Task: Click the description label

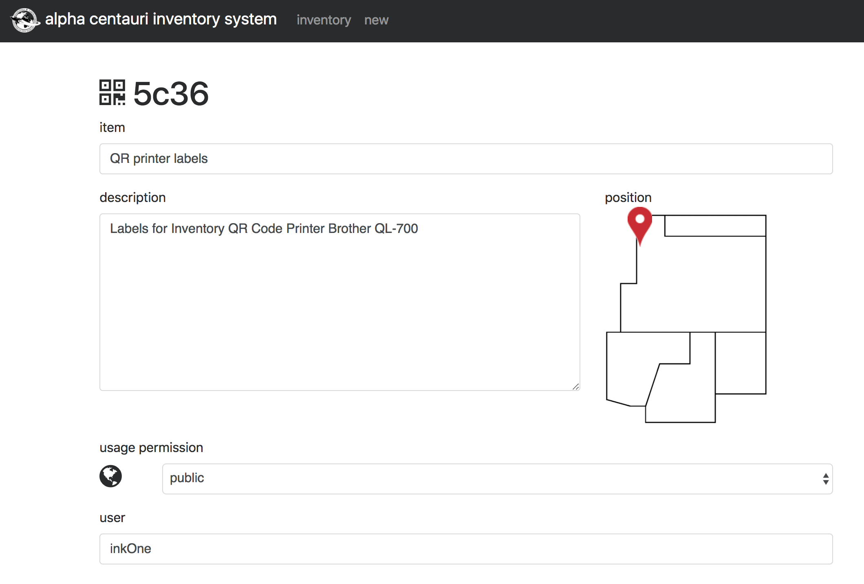Action: click(132, 198)
